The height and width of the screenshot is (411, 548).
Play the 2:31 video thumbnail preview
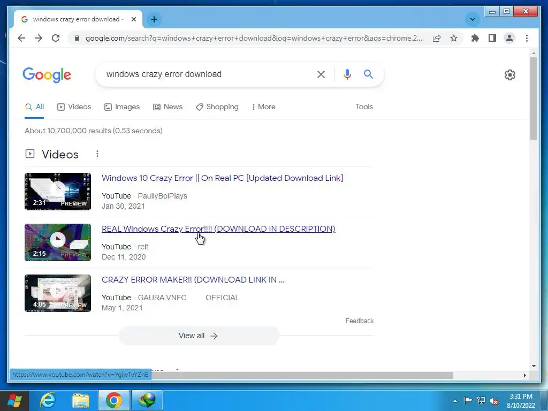[58, 192]
